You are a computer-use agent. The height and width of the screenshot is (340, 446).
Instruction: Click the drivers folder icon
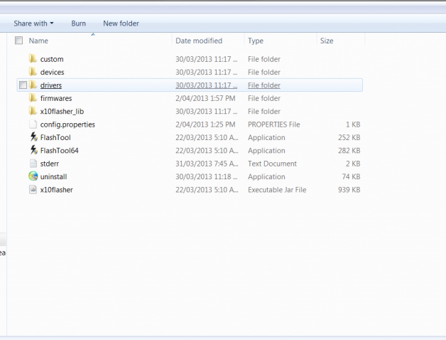pyautogui.click(x=33, y=85)
